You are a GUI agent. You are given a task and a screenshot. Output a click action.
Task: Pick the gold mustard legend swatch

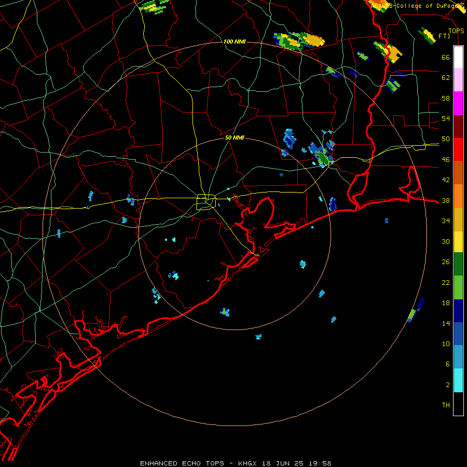pyautogui.click(x=458, y=219)
